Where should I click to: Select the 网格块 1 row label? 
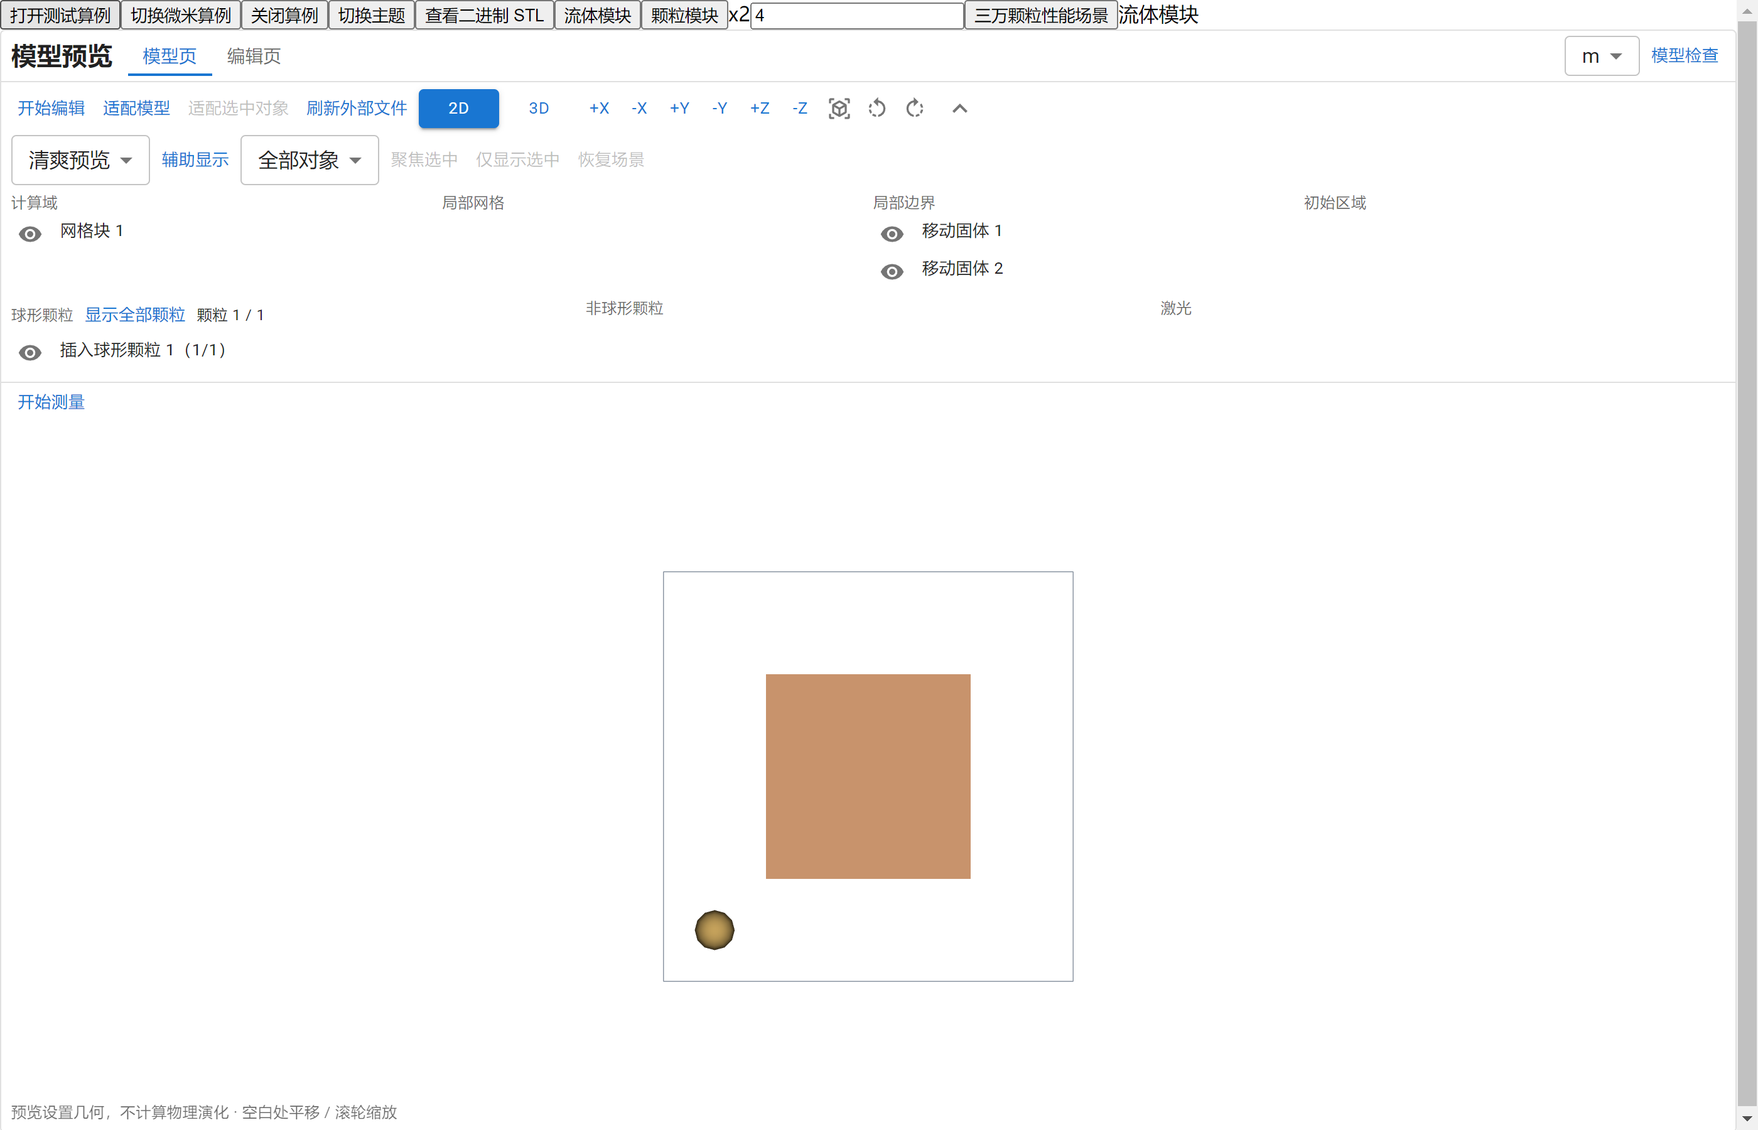pyautogui.click(x=92, y=231)
